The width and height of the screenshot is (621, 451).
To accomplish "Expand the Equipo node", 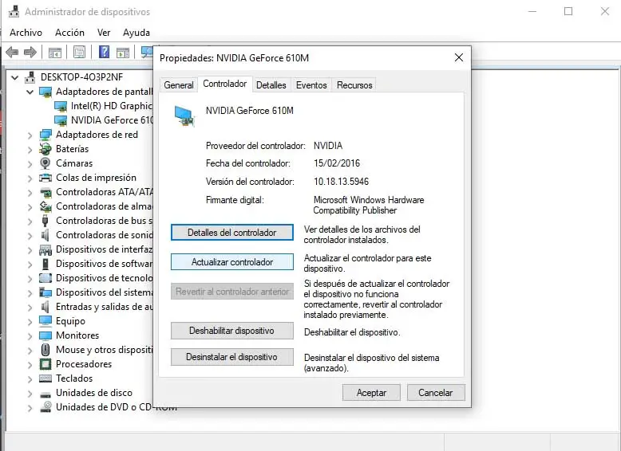I will (30, 322).
